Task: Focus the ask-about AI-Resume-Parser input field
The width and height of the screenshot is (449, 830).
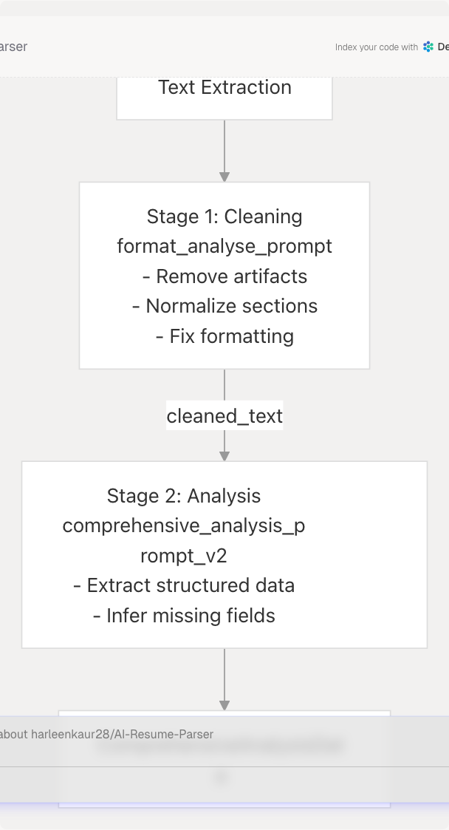Action: [x=148, y=734]
